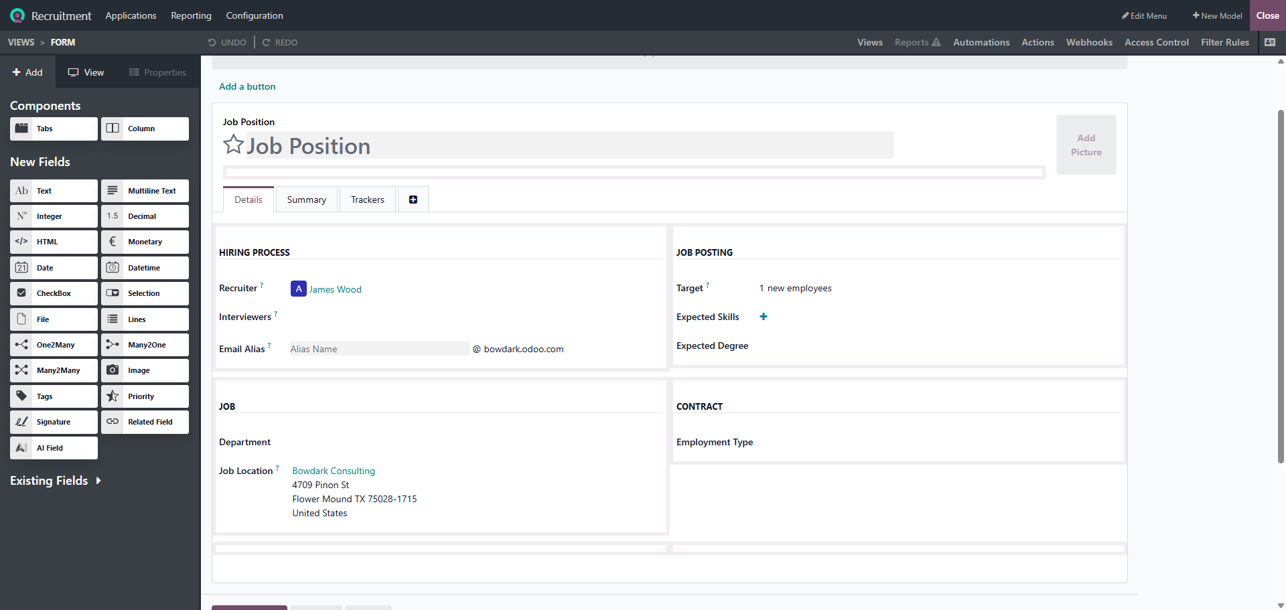The image size is (1286, 610).
Task: Select the Monetary field component
Action: tap(145, 242)
